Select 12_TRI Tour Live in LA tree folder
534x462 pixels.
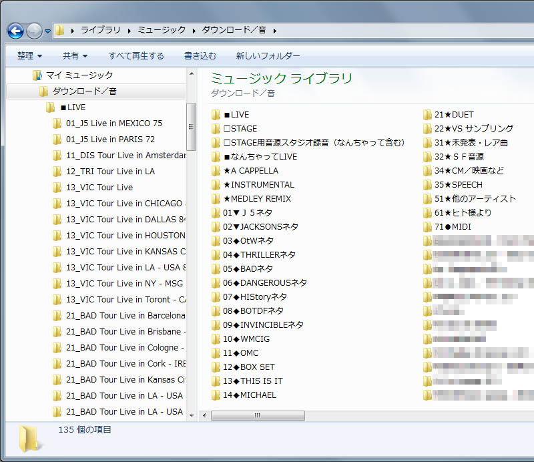click(x=110, y=172)
